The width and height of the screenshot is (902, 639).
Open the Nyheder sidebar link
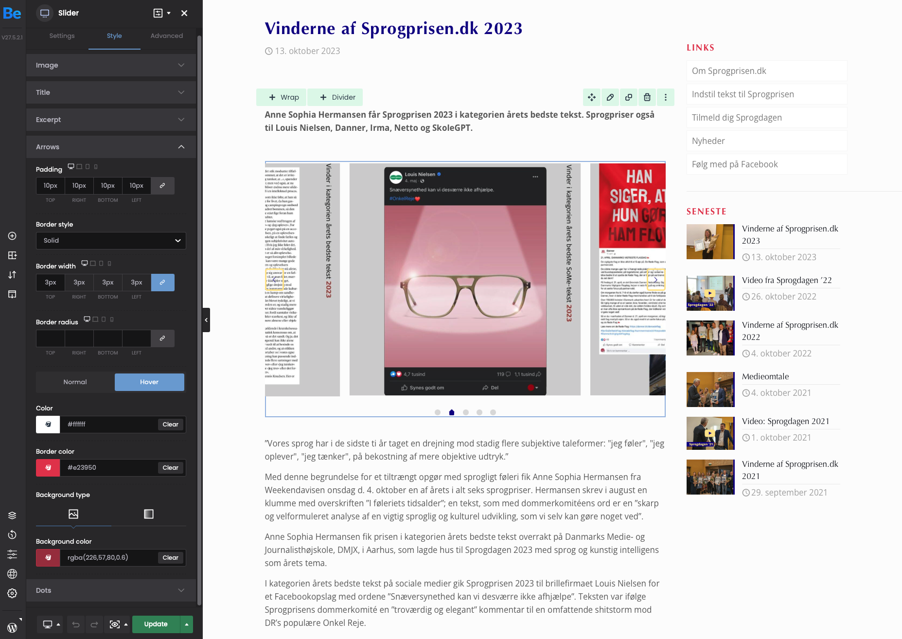766,141
